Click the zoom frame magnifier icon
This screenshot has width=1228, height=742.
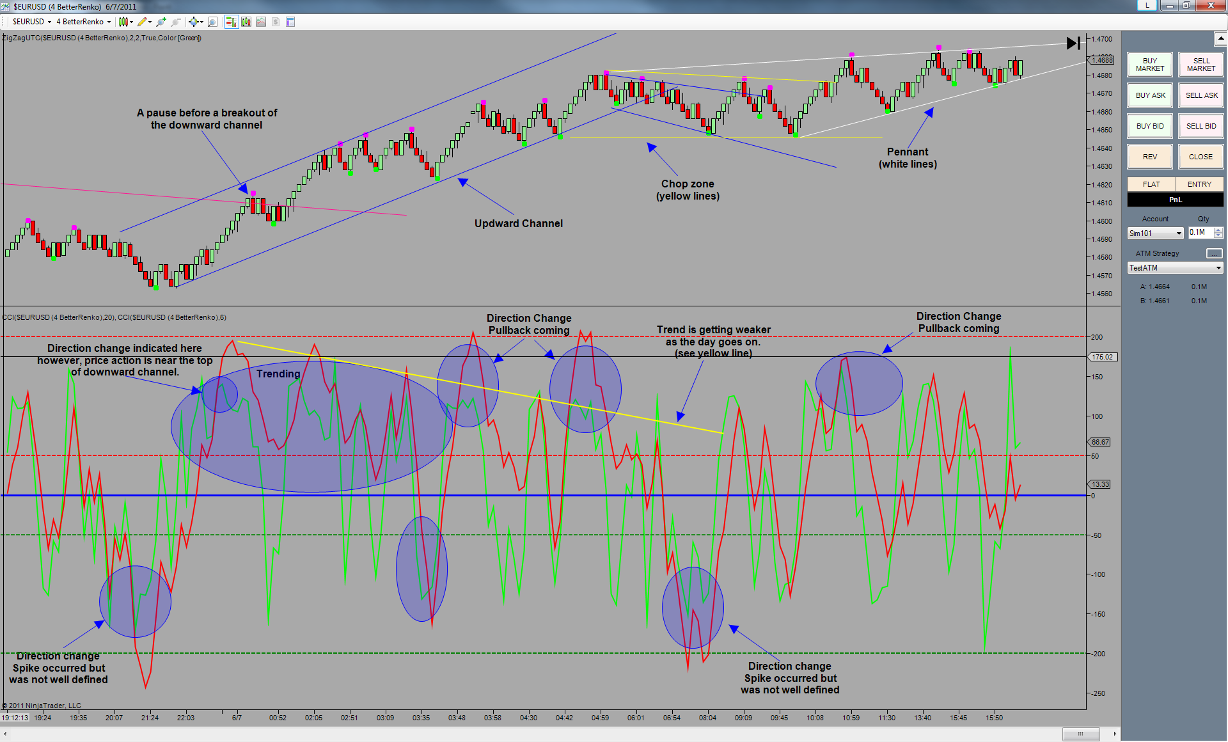pyautogui.click(x=213, y=22)
